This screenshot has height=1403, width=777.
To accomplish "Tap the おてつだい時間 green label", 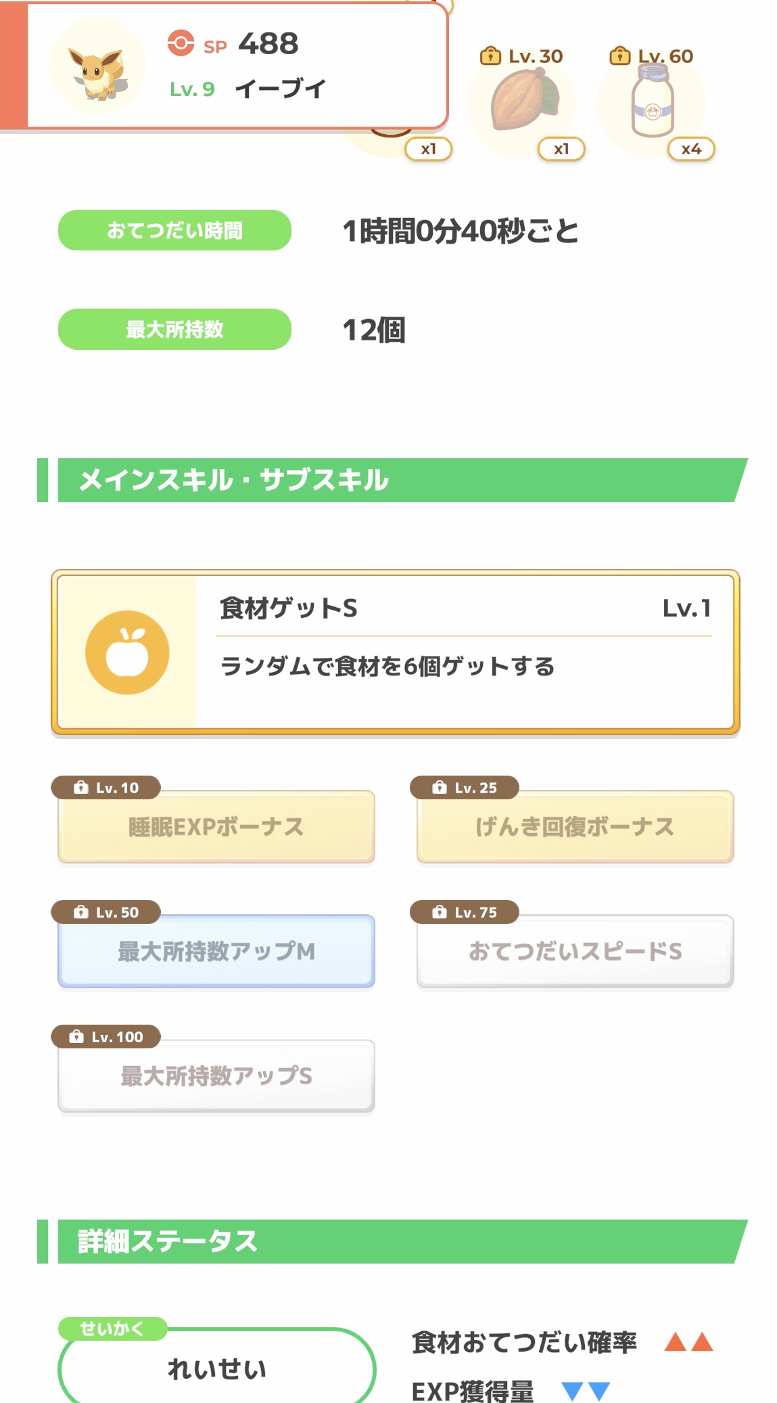I will click(x=174, y=230).
